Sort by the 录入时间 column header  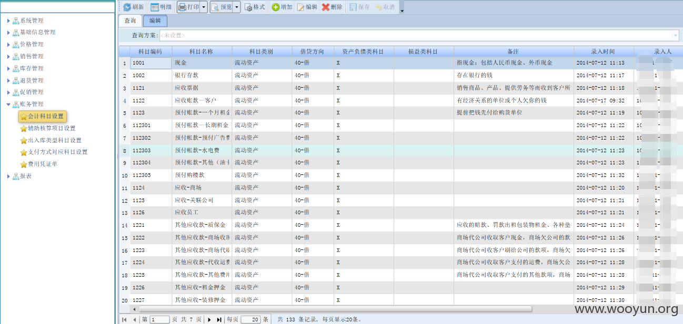point(604,51)
